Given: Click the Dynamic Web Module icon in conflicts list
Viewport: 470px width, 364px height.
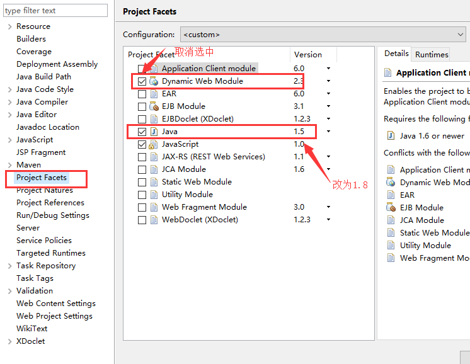Looking at the screenshot, I should tap(391, 182).
